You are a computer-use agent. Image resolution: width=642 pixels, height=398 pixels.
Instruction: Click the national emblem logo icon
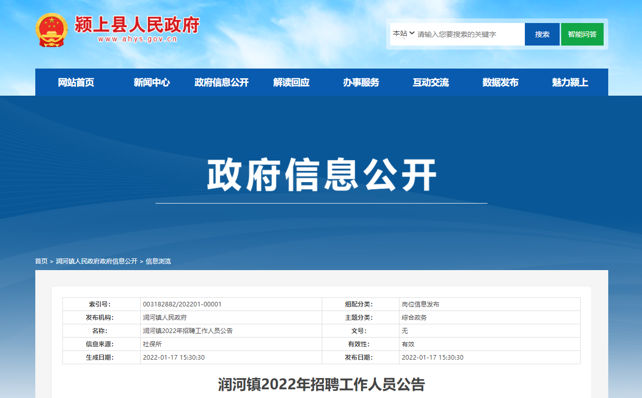(52, 30)
